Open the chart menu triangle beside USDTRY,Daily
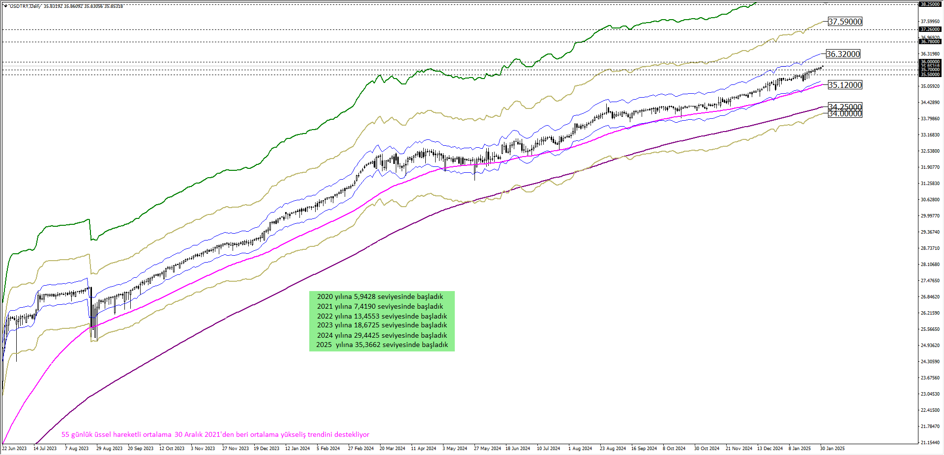 click(x=5, y=6)
